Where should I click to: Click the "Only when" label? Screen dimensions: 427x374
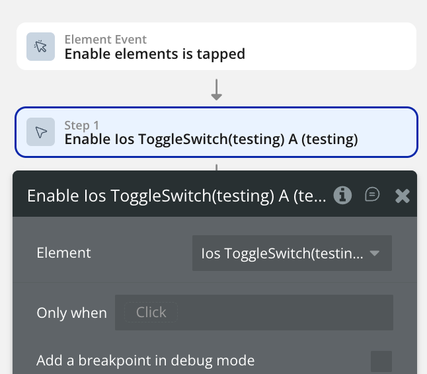(71, 313)
